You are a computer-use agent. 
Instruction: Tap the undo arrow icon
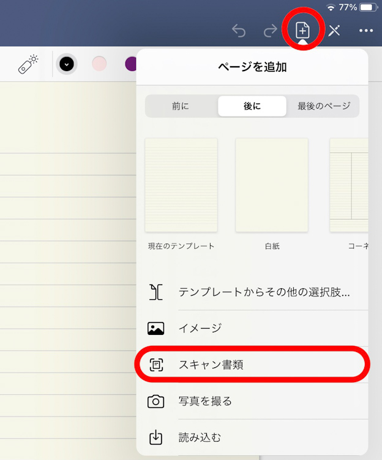coord(239,31)
